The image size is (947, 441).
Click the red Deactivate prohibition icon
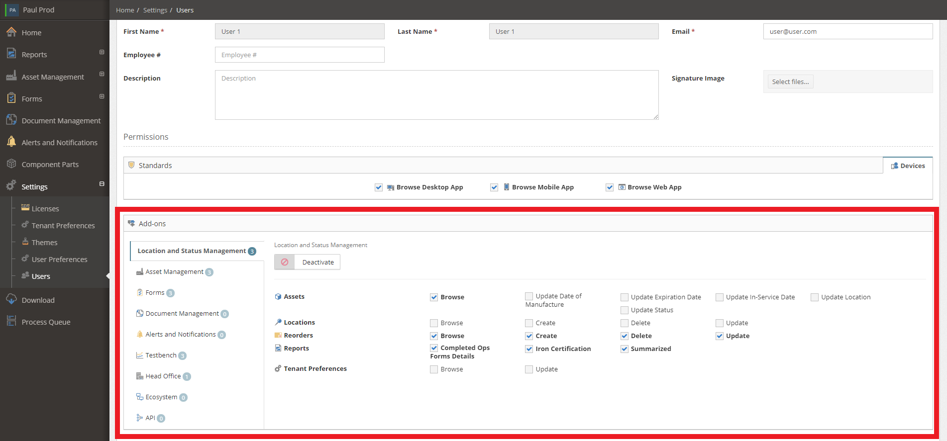[x=285, y=262]
